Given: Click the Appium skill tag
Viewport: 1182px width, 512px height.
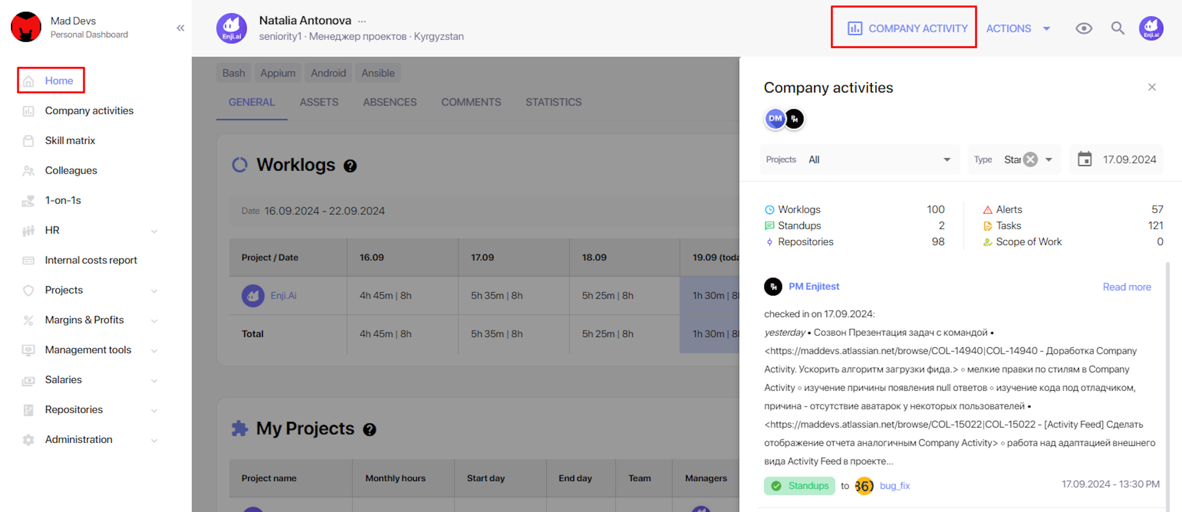Looking at the screenshot, I should tap(278, 73).
